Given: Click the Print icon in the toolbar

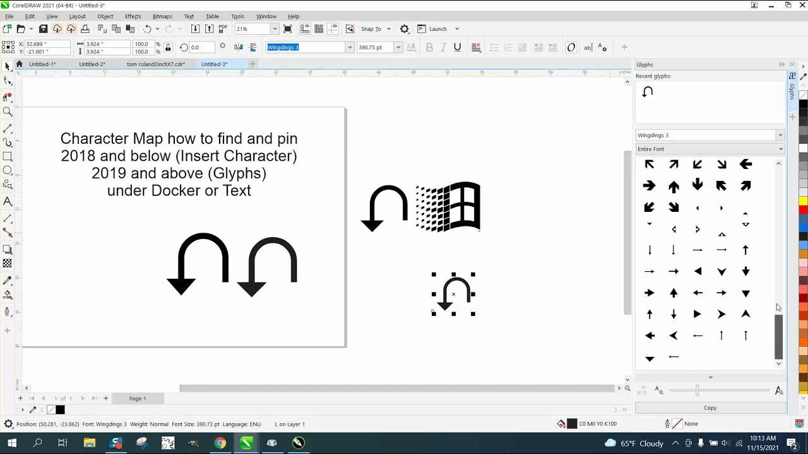Looking at the screenshot, I should (x=85, y=29).
